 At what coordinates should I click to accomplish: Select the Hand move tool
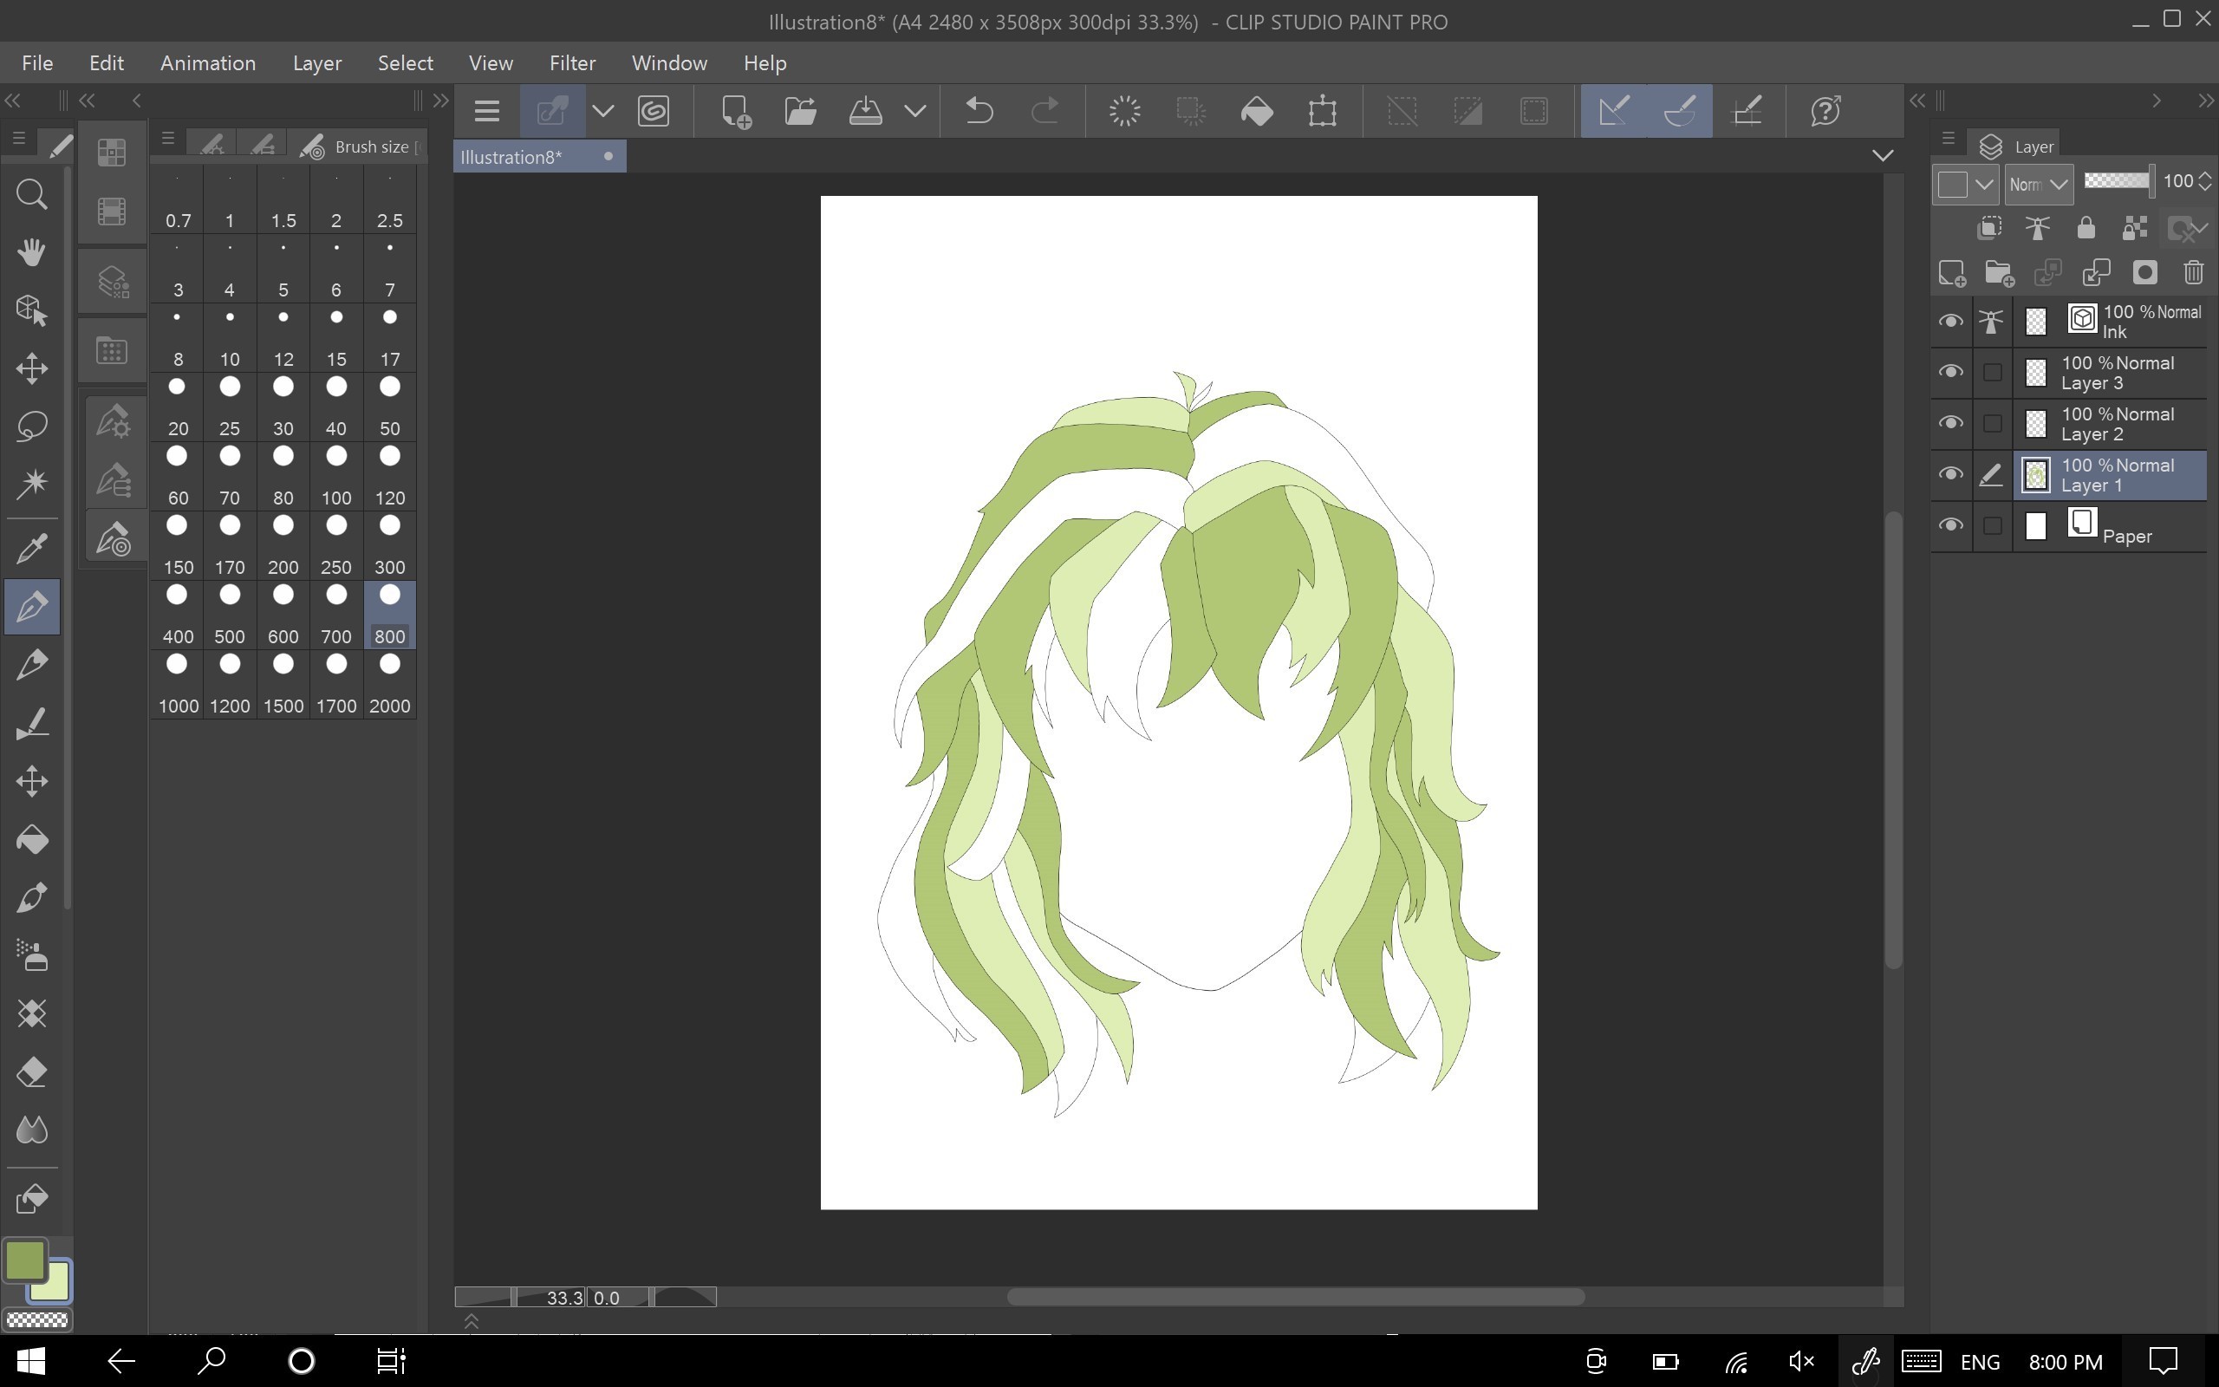pyautogui.click(x=32, y=252)
